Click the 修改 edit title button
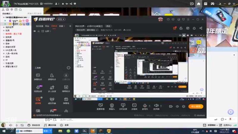The width and height of the screenshot is (238, 134). 108,26
